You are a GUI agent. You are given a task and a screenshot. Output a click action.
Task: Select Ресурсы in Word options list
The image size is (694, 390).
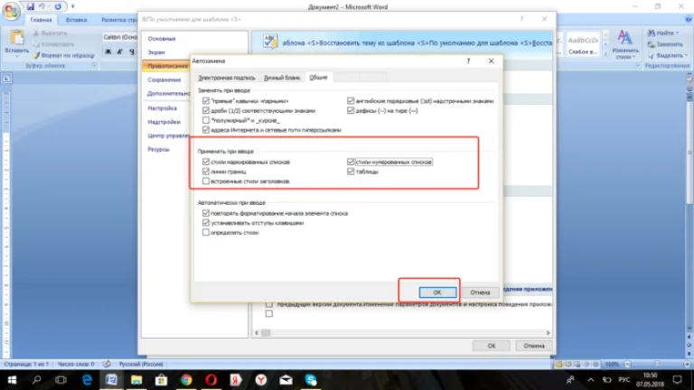pyautogui.click(x=158, y=149)
